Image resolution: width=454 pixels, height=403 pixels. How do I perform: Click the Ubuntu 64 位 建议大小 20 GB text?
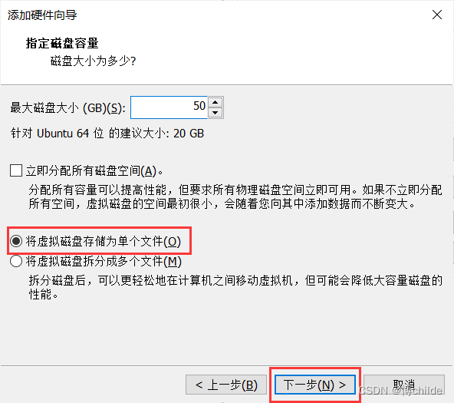[x=107, y=134]
